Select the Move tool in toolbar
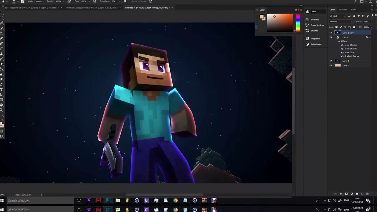This screenshot has width=377, height=212. (x=1, y=13)
